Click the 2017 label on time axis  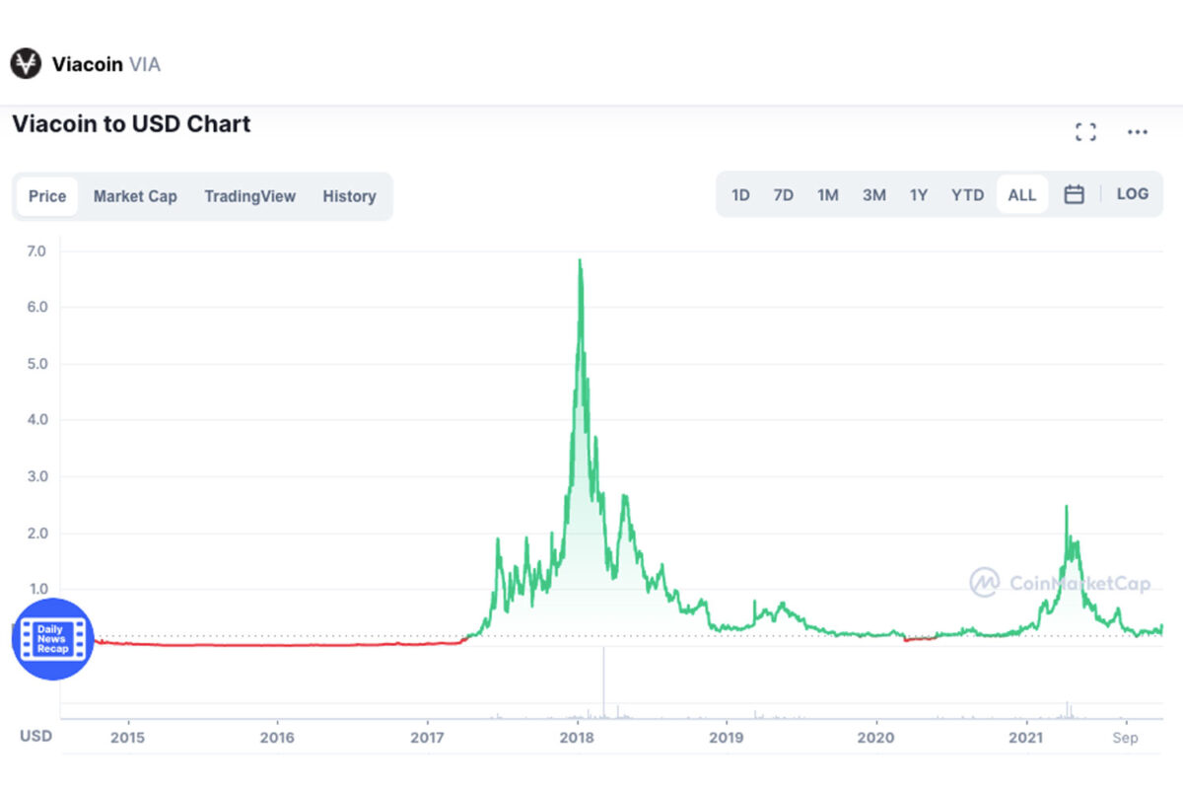tap(427, 737)
